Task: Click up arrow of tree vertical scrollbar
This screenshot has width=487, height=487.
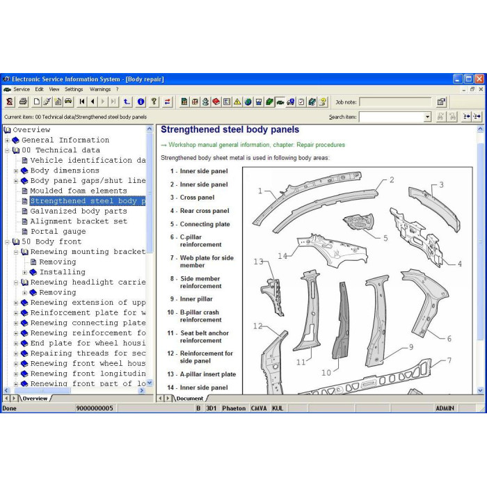Action: click(150, 129)
